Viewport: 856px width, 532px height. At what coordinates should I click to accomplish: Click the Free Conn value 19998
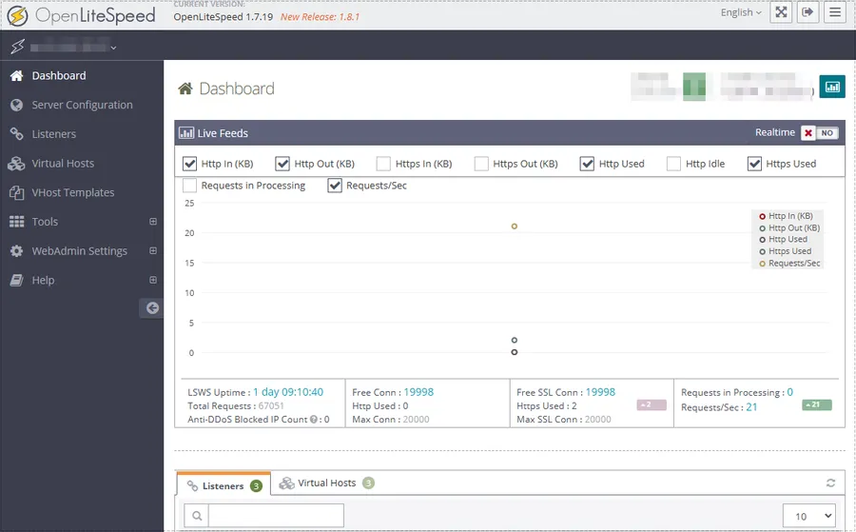pos(418,392)
